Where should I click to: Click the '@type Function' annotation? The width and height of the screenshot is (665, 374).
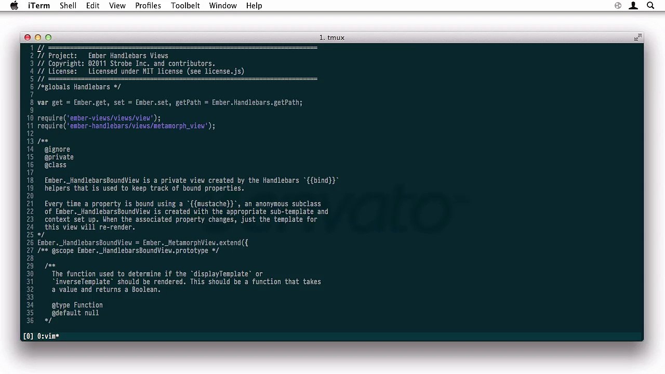[x=77, y=305]
